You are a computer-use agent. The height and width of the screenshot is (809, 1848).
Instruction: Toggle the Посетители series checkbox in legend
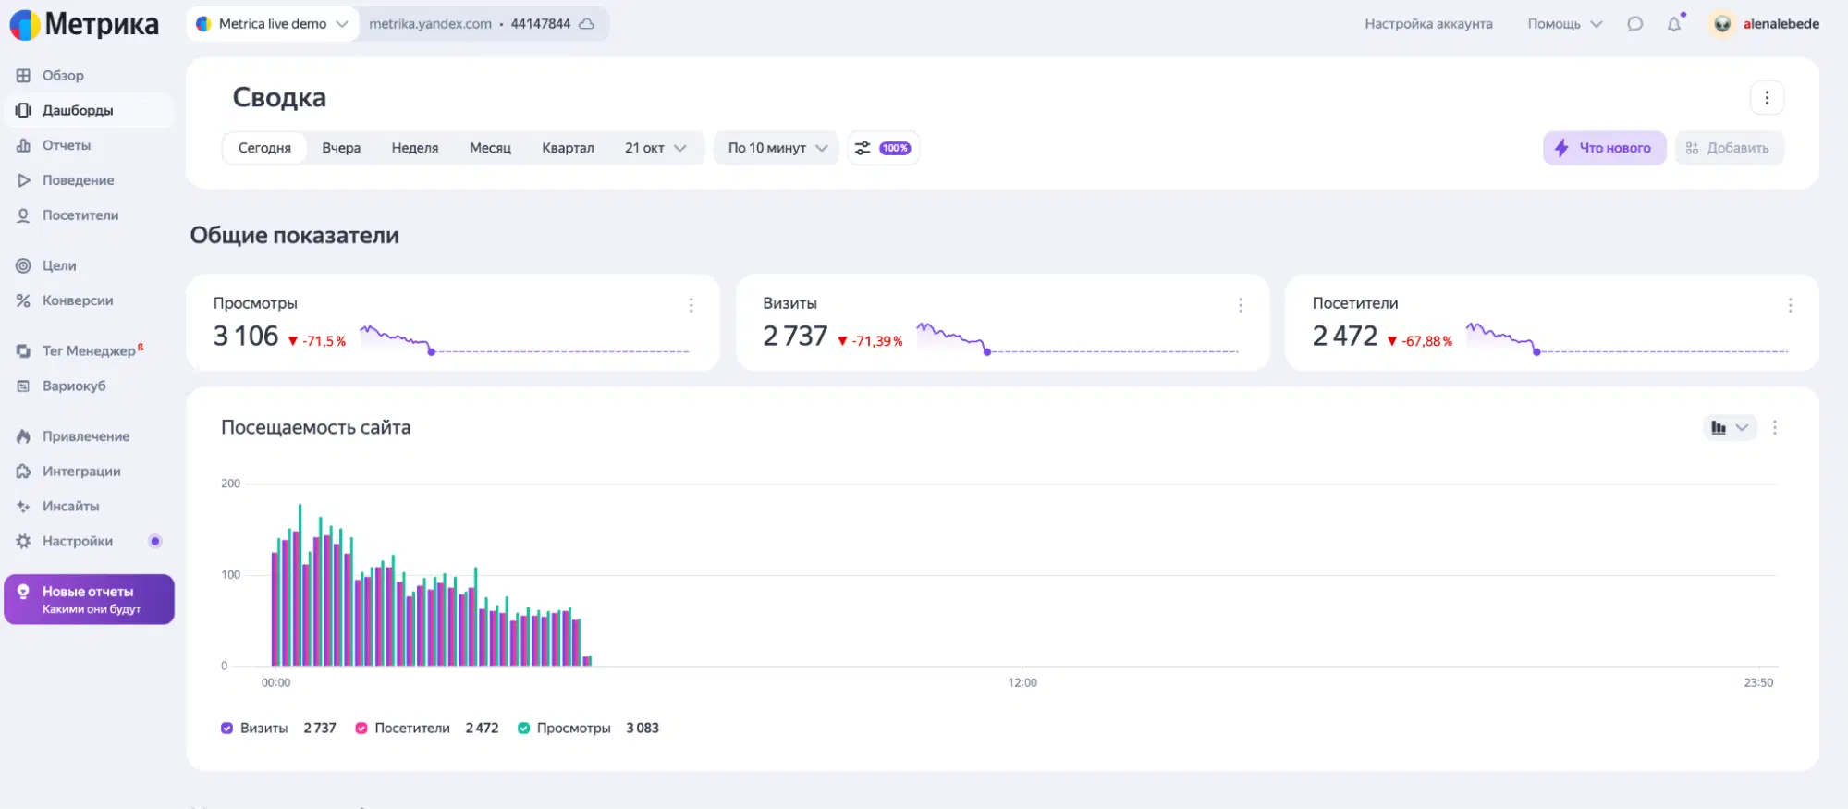[x=361, y=729]
